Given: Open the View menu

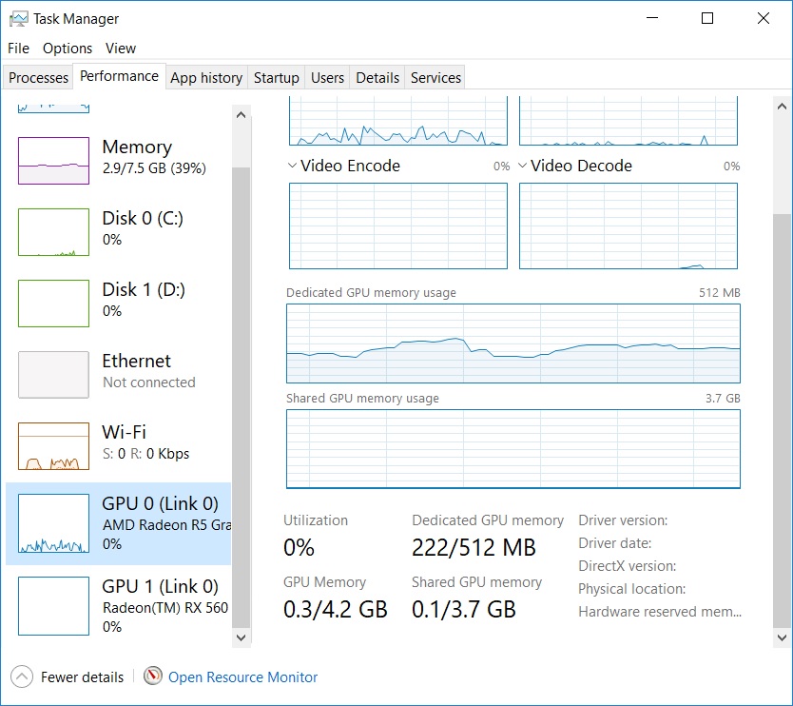Looking at the screenshot, I should tap(121, 49).
